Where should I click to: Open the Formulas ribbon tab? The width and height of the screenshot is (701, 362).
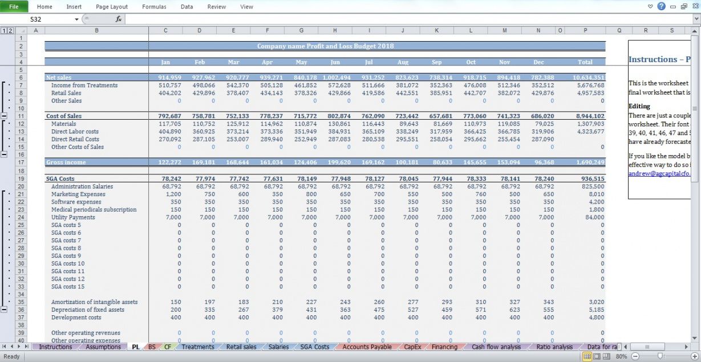(x=154, y=7)
